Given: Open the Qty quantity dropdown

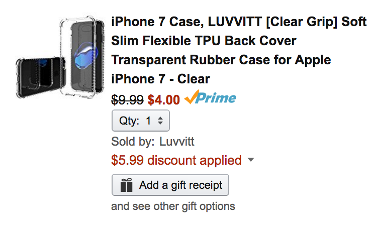Looking at the screenshot, I should pos(140,121).
